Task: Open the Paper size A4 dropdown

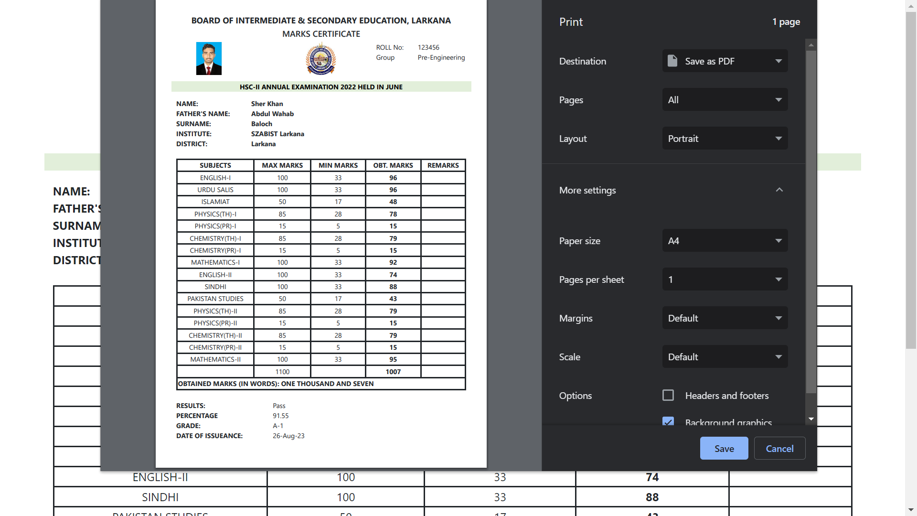Action: click(725, 241)
